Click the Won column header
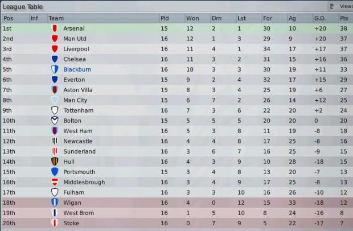 coord(193,18)
